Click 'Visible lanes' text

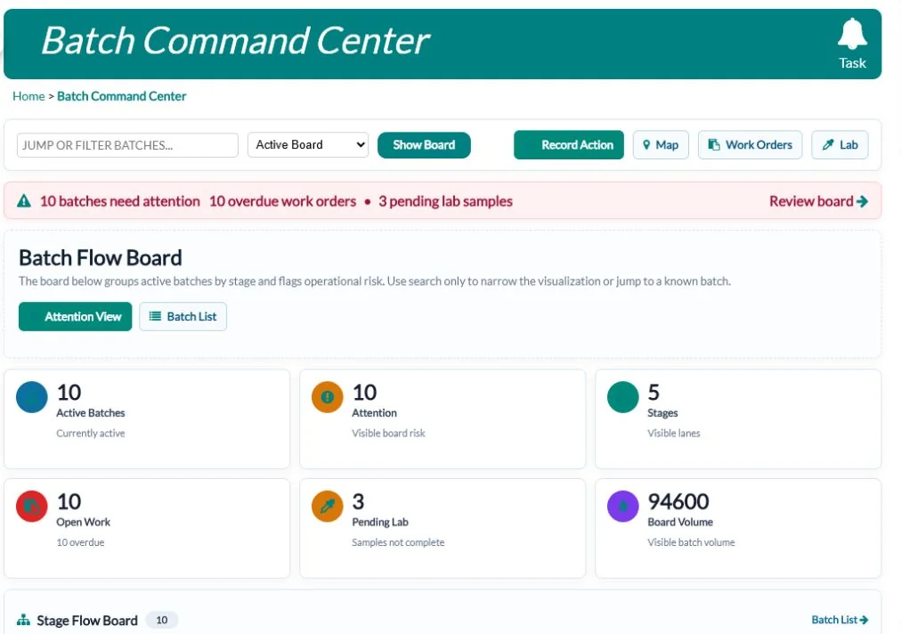(673, 433)
